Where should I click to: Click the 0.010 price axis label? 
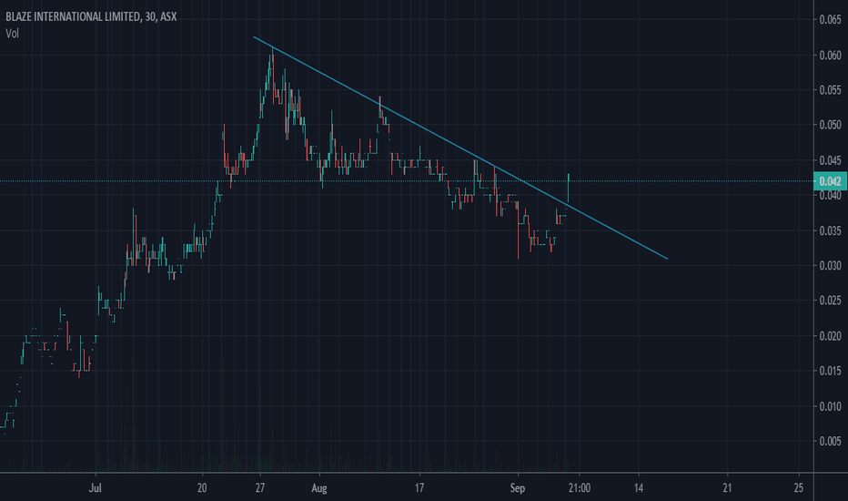click(x=830, y=406)
